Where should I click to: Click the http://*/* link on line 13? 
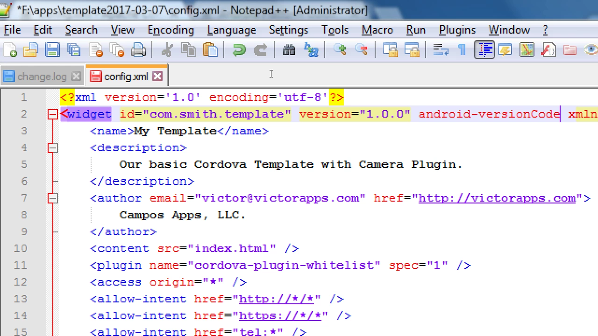[x=276, y=299]
